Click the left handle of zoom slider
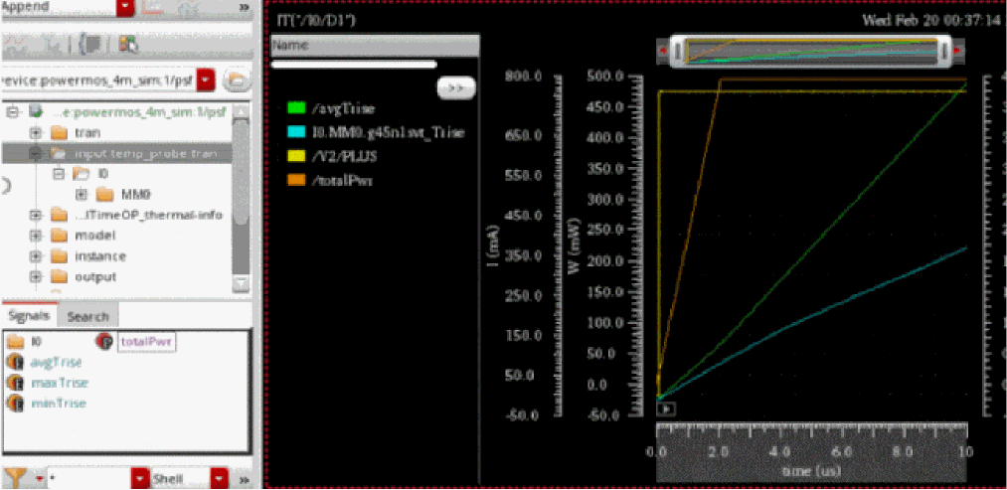The image size is (1007, 490). 677,52
